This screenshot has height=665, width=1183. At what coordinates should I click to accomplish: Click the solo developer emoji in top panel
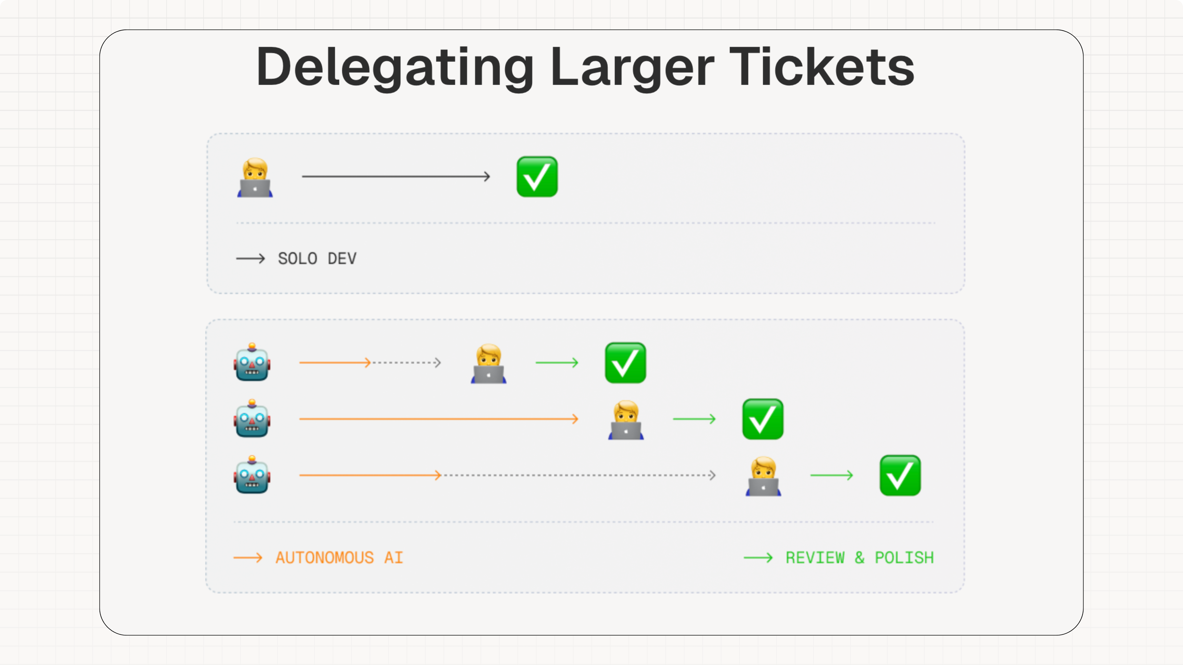255,177
